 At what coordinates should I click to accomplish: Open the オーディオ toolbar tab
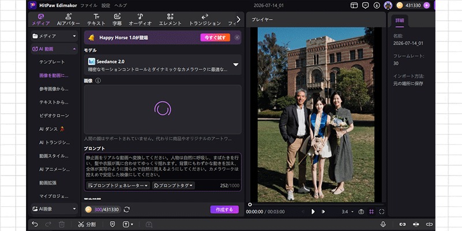coord(140,20)
